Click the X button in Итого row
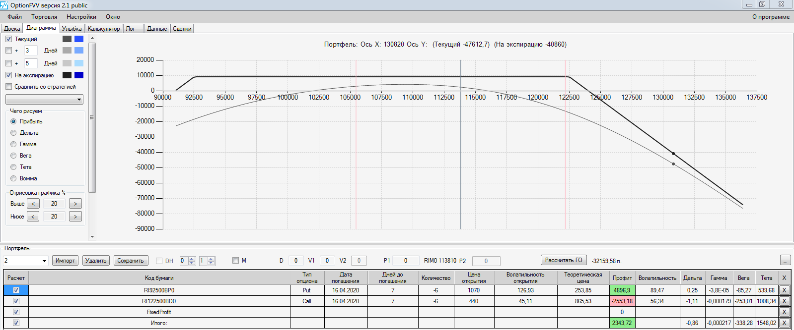The width and height of the screenshot is (794, 330). (x=784, y=323)
